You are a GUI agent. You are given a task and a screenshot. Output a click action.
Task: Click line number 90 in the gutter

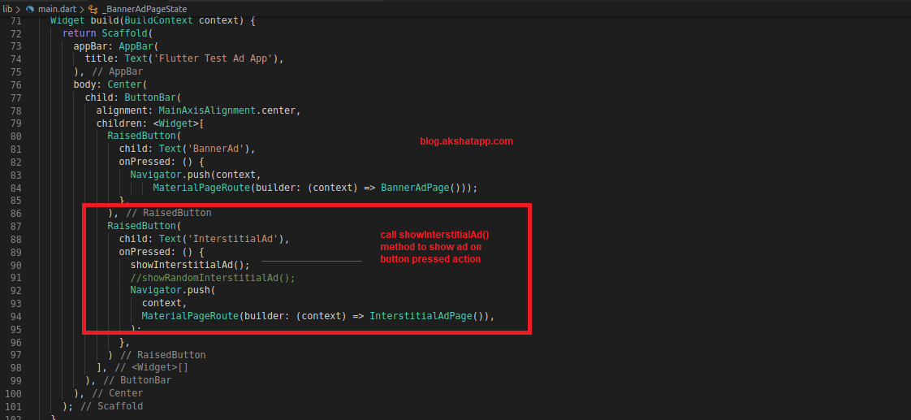[15, 265]
